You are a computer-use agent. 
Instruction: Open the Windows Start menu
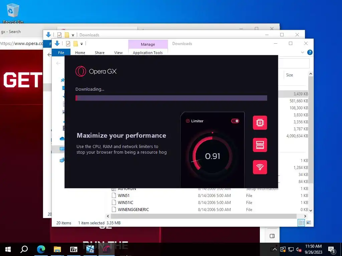(x=8, y=249)
